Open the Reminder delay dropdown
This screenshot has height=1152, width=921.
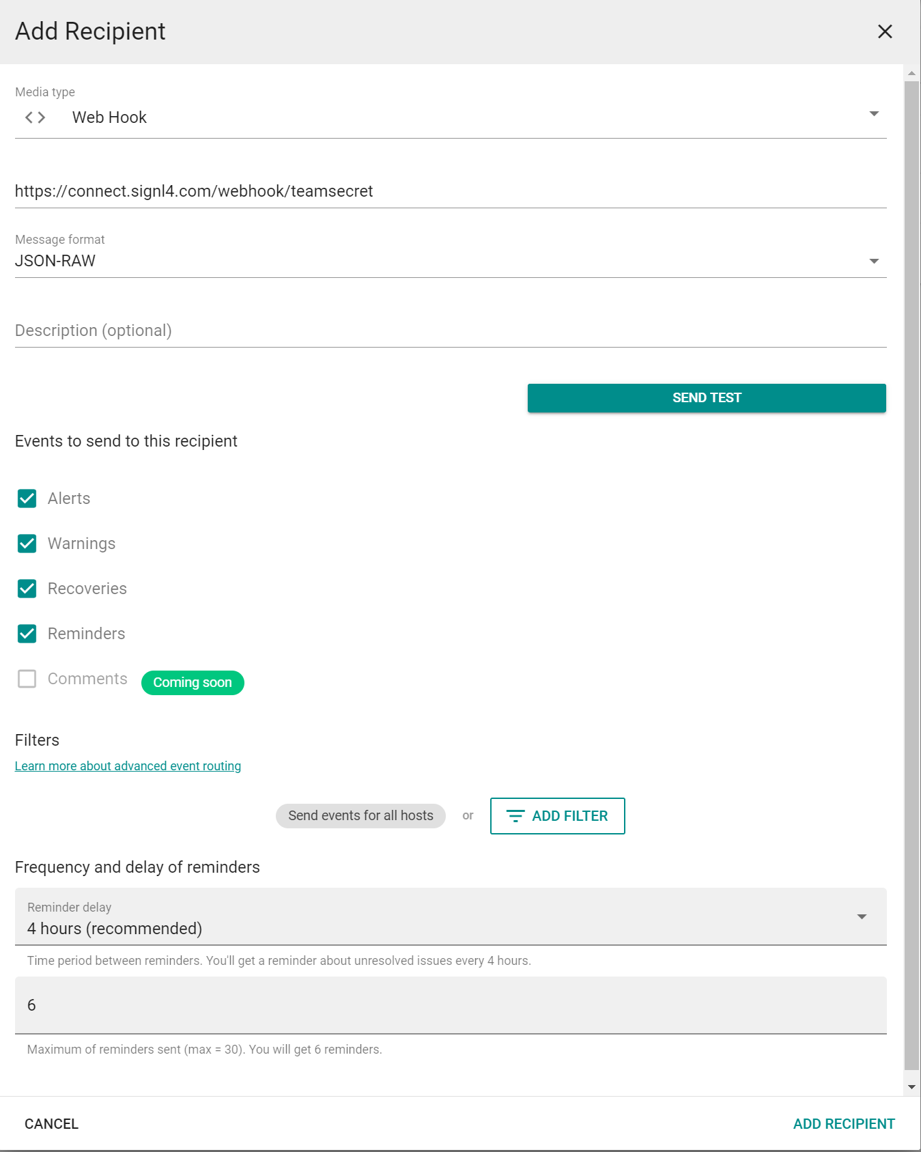click(x=451, y=916)
